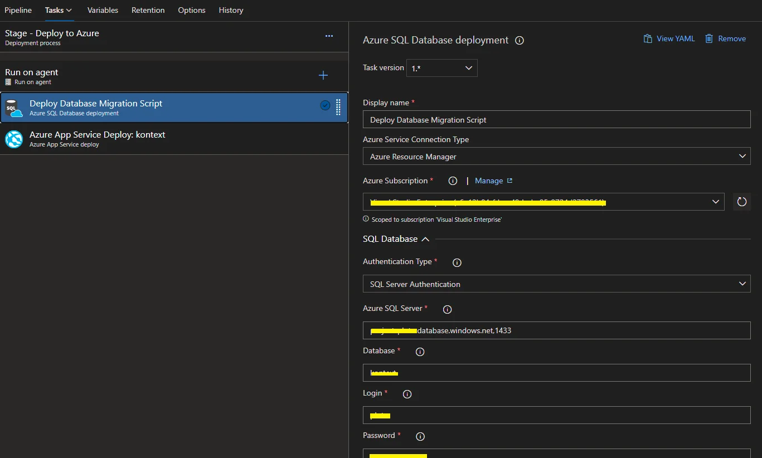The height and width of the screenshot is (458, 762).
Task: Click the info icon next to Azure SQL Server
Action: point(447,309)
